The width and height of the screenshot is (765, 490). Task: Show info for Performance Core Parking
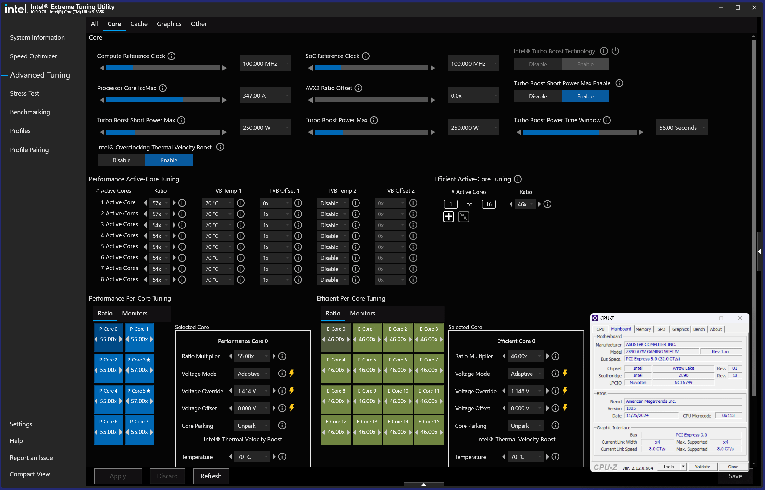pyautogui.click(x=282, y=425)
